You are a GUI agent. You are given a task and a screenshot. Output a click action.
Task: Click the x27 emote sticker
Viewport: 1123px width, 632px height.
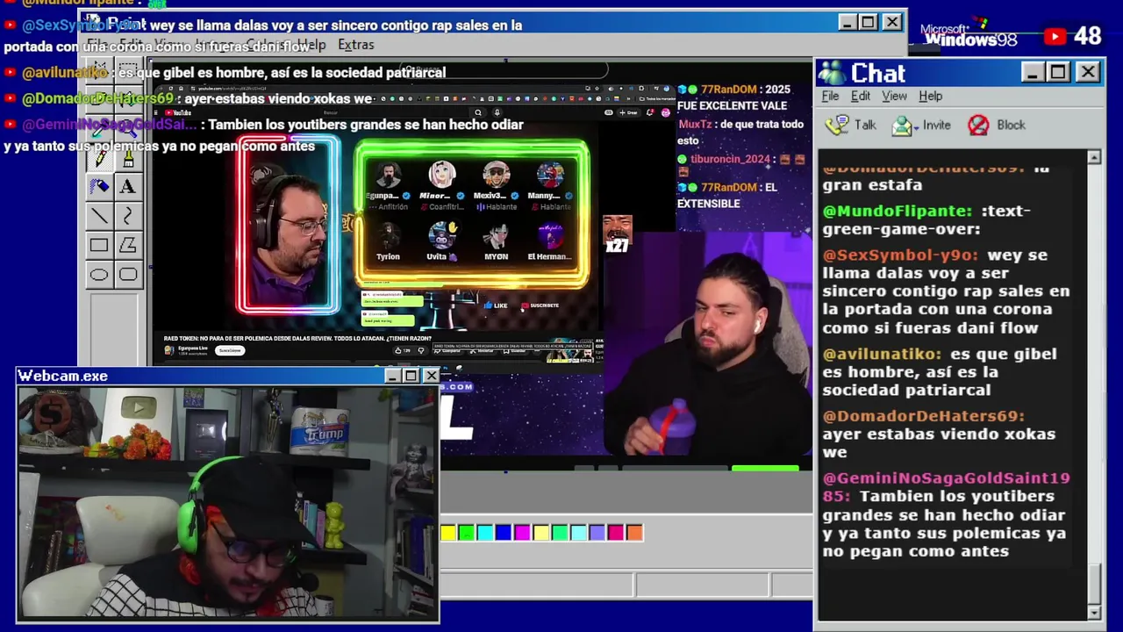pyautogui.click(x=617, y=234)
